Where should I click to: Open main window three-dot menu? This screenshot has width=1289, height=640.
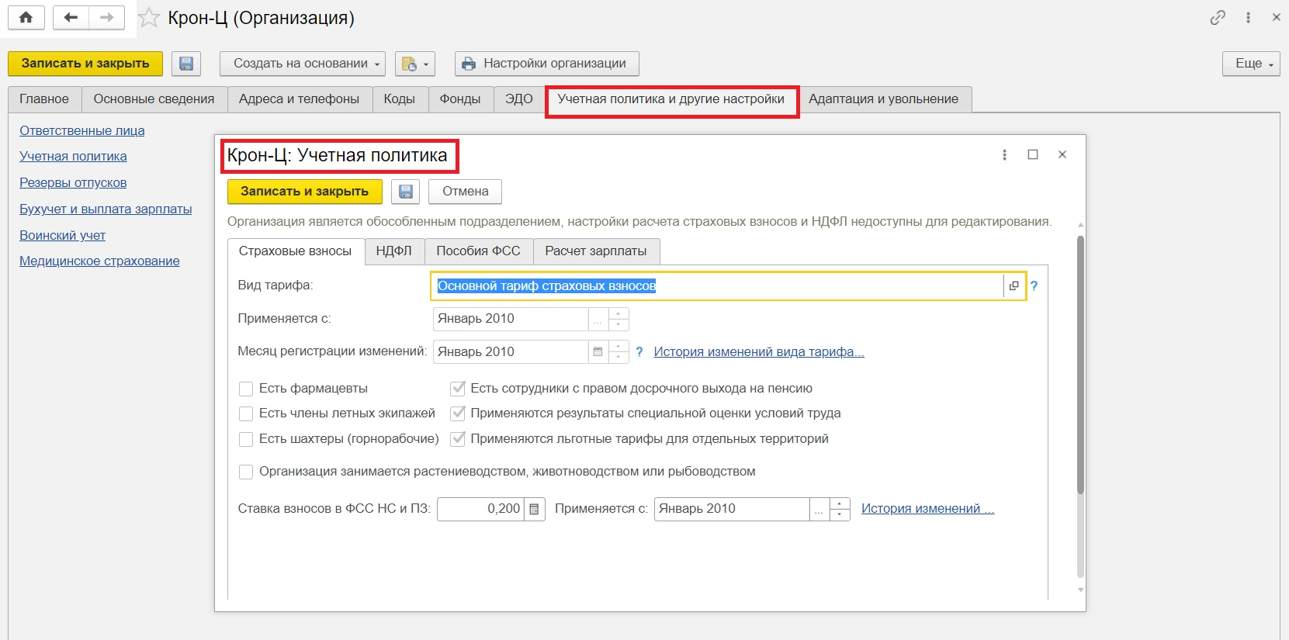tap(1248, 18)
